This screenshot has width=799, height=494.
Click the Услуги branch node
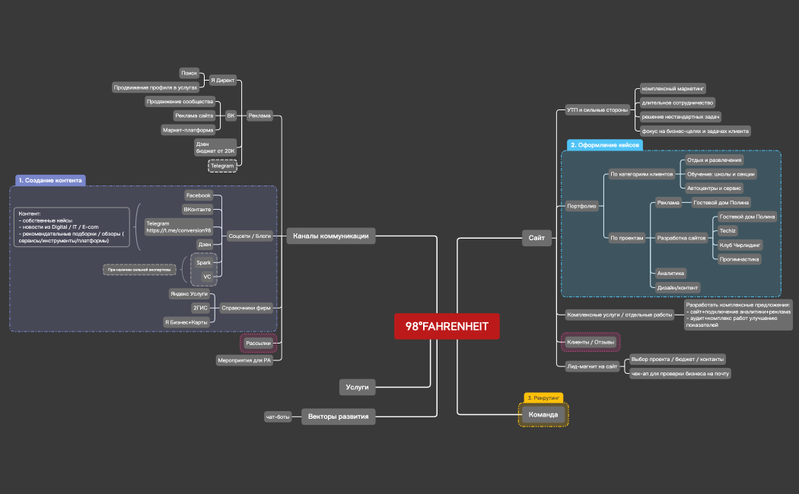(357, 387)
